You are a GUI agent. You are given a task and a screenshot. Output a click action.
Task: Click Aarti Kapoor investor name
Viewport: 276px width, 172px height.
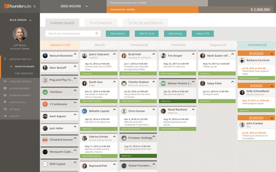click(x=58, y=116)
